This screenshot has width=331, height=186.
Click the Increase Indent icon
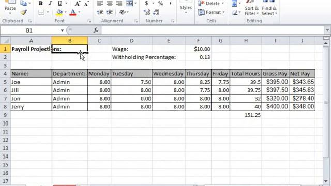(x=109, y=12)
